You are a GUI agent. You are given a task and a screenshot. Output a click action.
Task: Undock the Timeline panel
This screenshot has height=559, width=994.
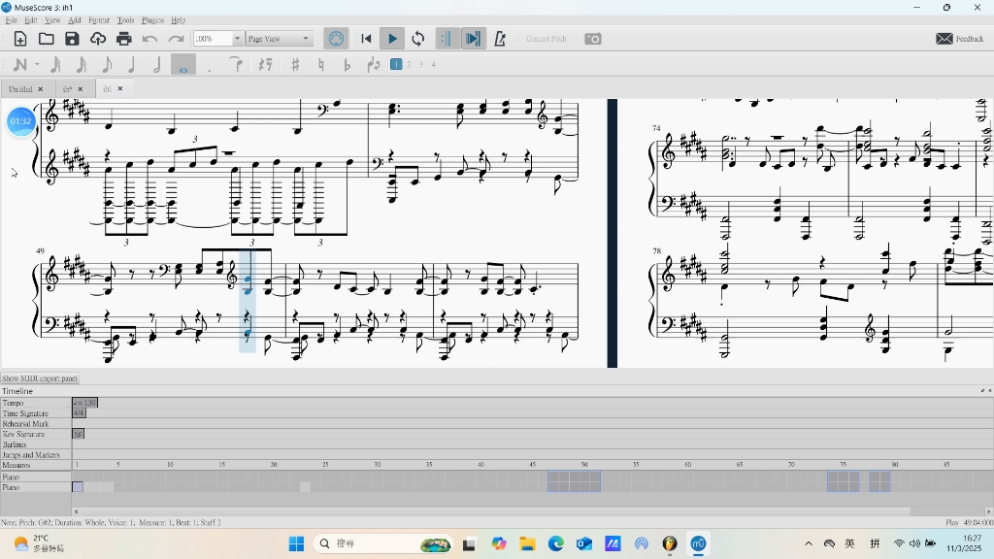click(982, 391)
